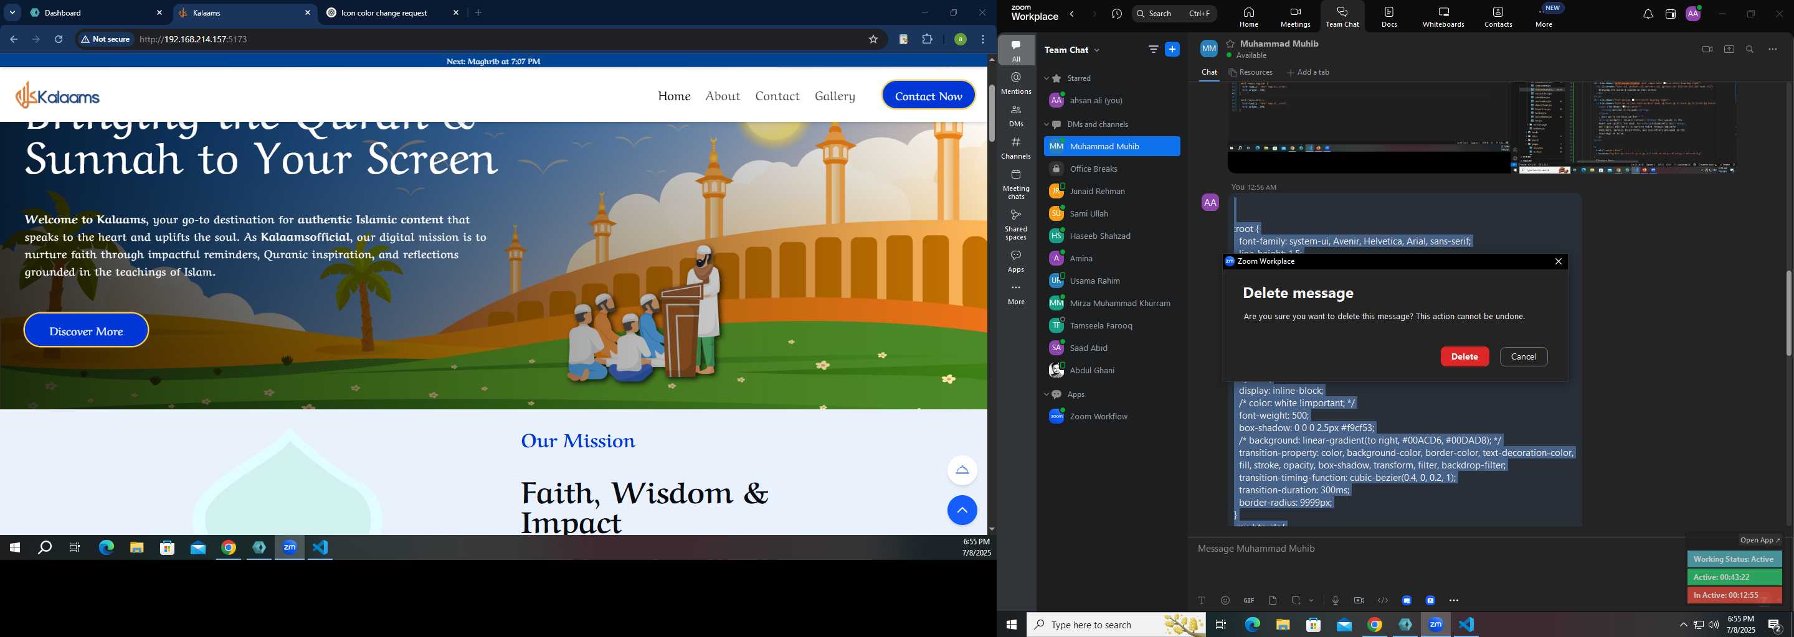Record audio message with microphone icon
The width and height of the screenshot is (1794, 637).
1335,600
